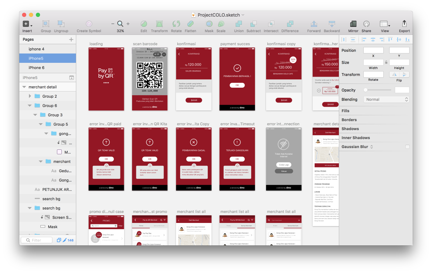The height and width of the screenshot is (273, 432).
Task: Click the Mask tool icon
Action: point(209,24)
